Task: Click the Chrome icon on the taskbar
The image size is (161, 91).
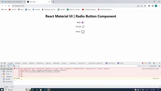Action: 49,90
